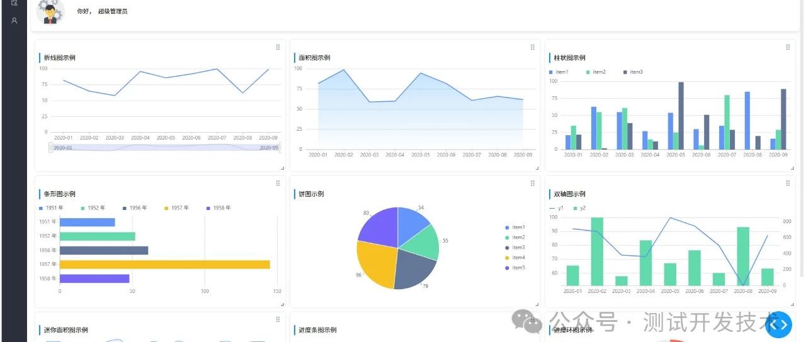Viewport: 806px width, 342px height.
Task: Click the green 1952 年 horizontal bar
Action: (98, 236)
